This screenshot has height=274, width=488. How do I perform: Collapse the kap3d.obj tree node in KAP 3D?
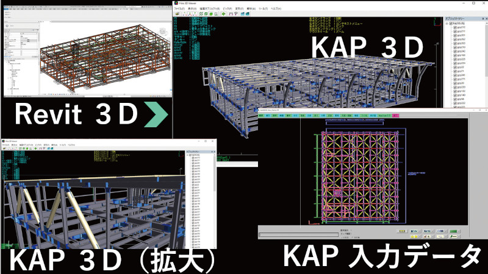tap(447, 23)
